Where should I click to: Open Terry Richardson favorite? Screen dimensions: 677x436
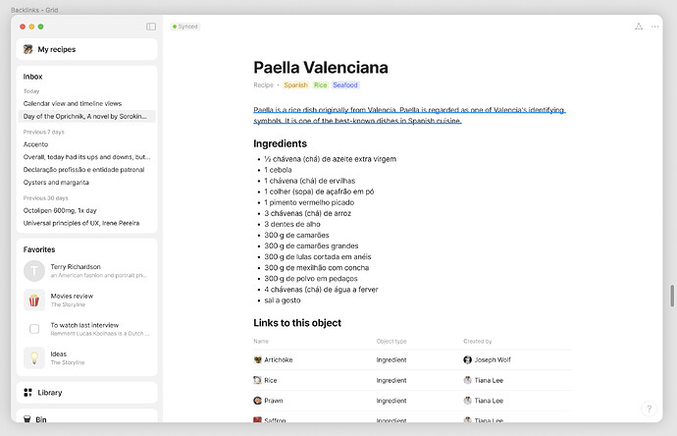(86, 271)
